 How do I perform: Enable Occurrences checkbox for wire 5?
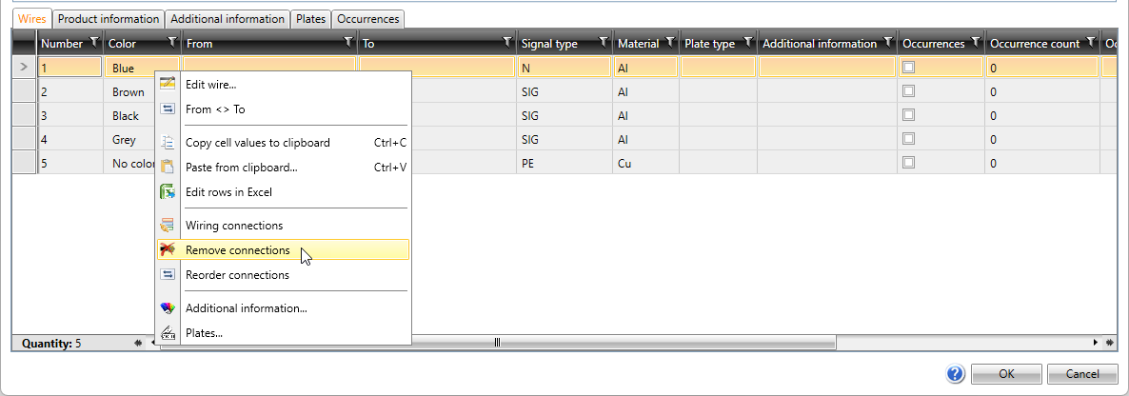pyautogui.click(x=909, y=163)
